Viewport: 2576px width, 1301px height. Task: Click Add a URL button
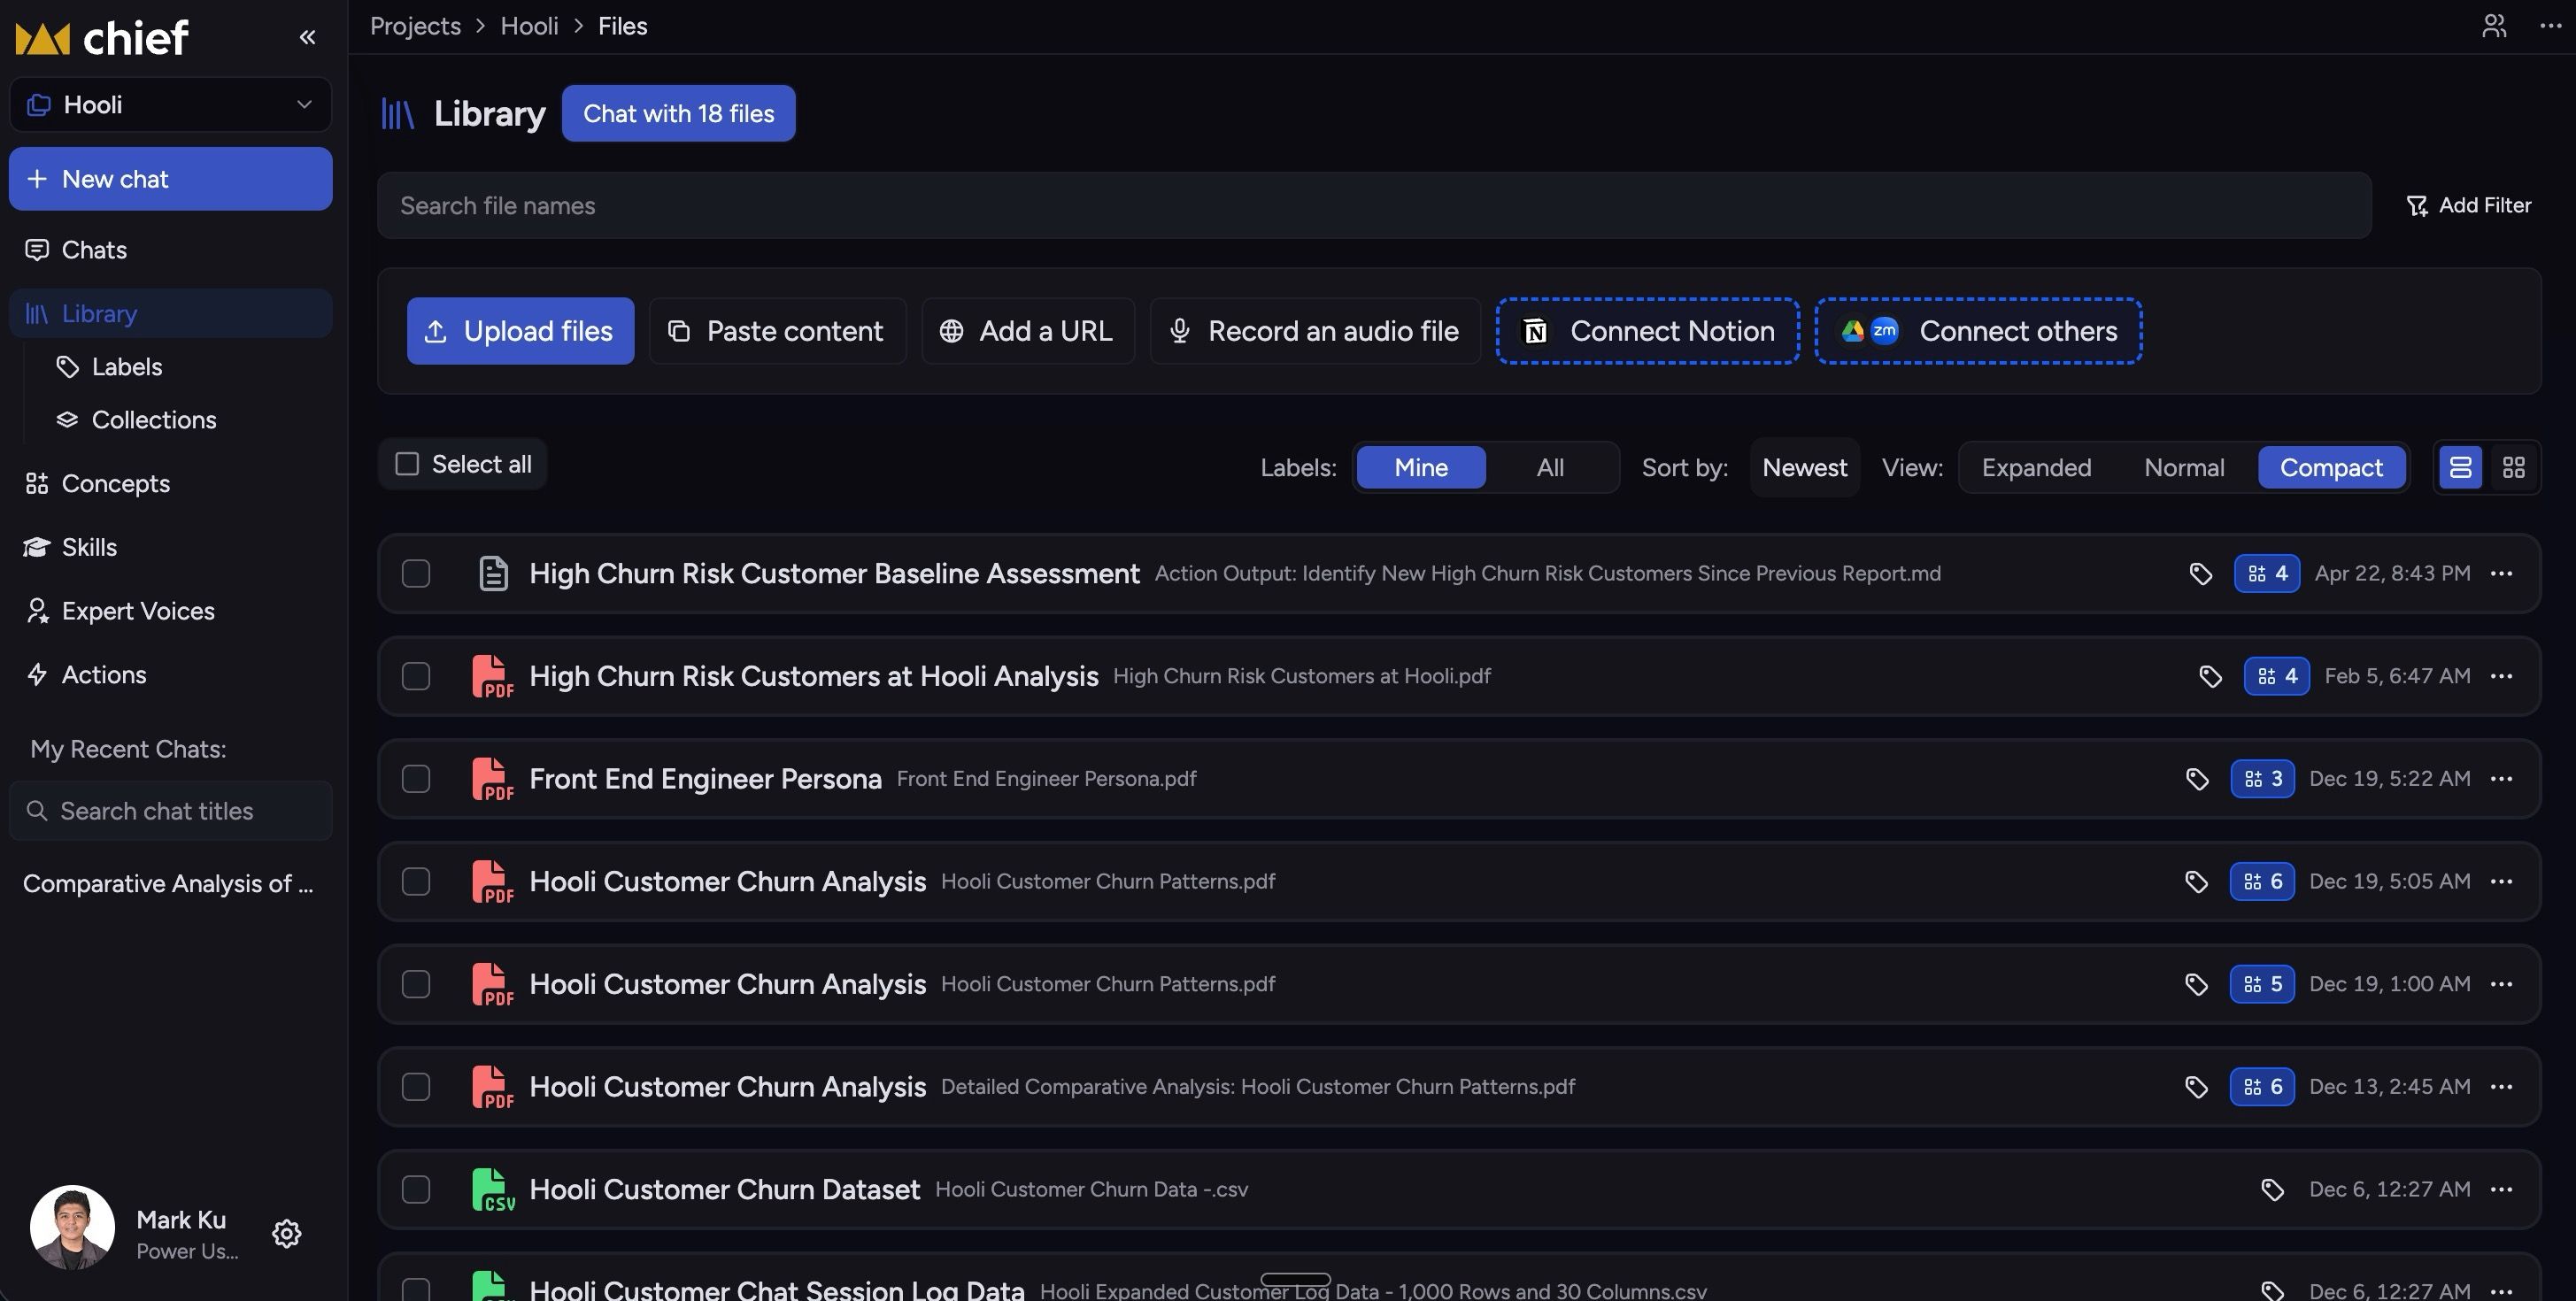pyautogui.click(x=1027, y=331)
